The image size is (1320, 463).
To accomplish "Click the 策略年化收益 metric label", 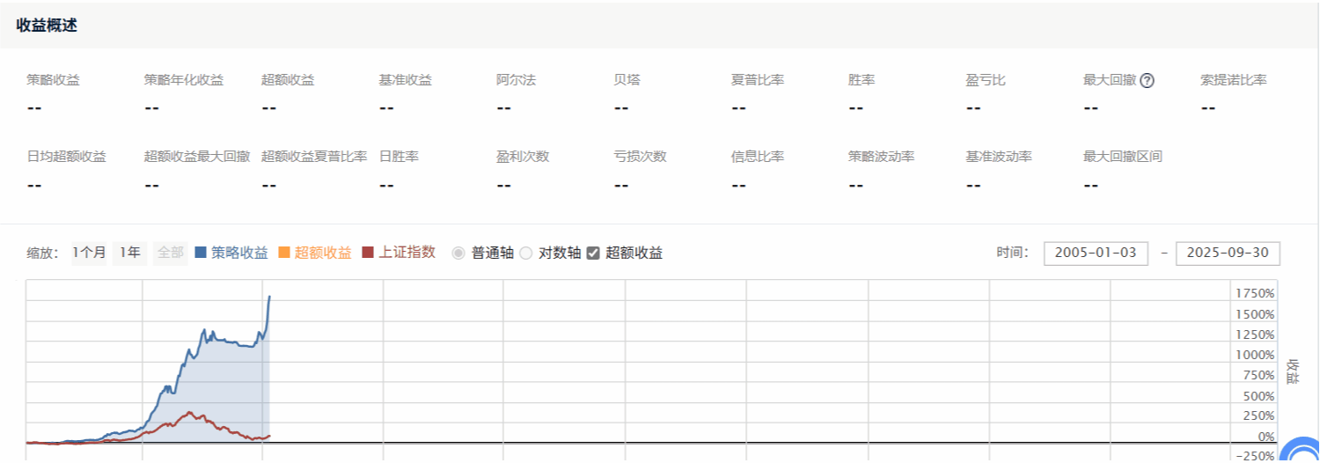I will [x=184, y=81].
